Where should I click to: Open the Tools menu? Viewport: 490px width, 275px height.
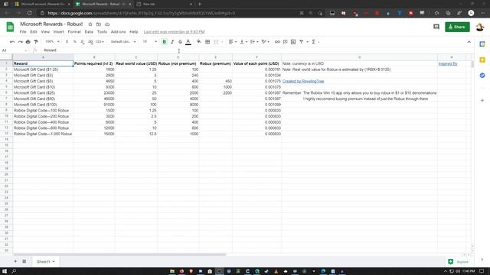tap(102, 32)
